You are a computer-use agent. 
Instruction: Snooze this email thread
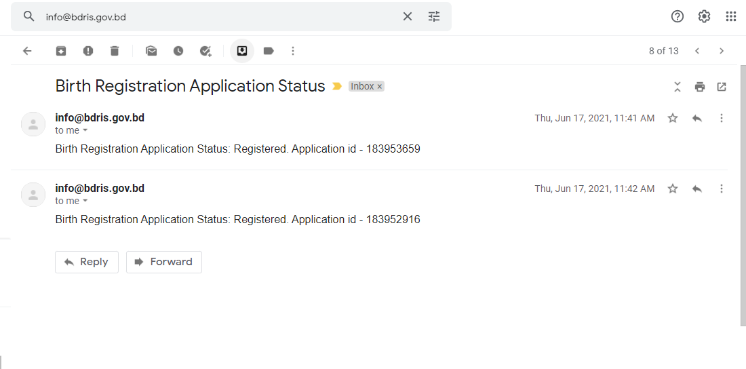click(x=178, y=51)
